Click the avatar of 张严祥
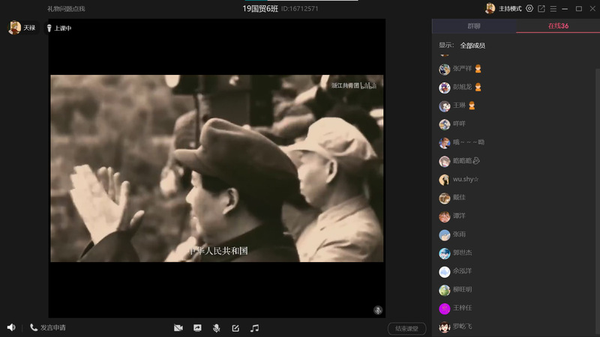Screen dimensions: 600x337 444,69
